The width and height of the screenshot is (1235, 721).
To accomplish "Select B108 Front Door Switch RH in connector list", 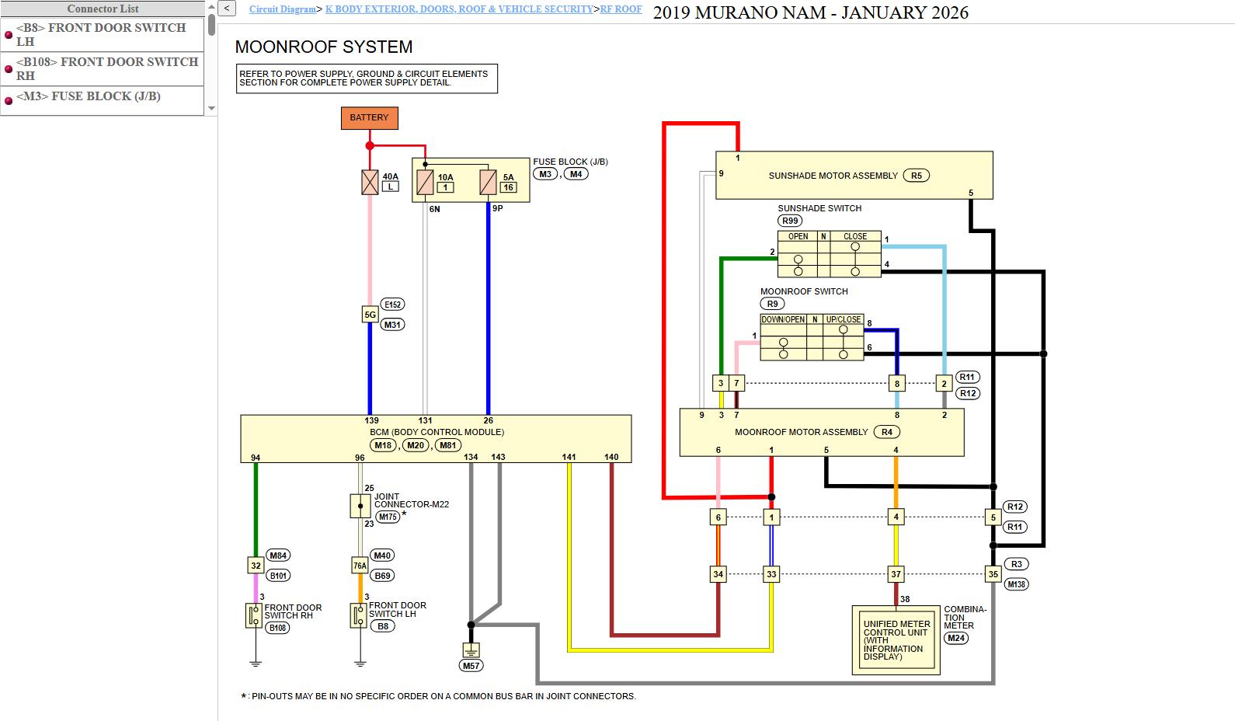I will click(103, 68).
